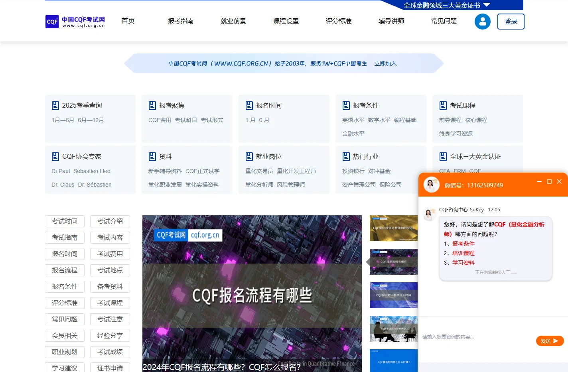Click 学习资料 link in chat message
The image size is (568, 372).
point(463,263)
